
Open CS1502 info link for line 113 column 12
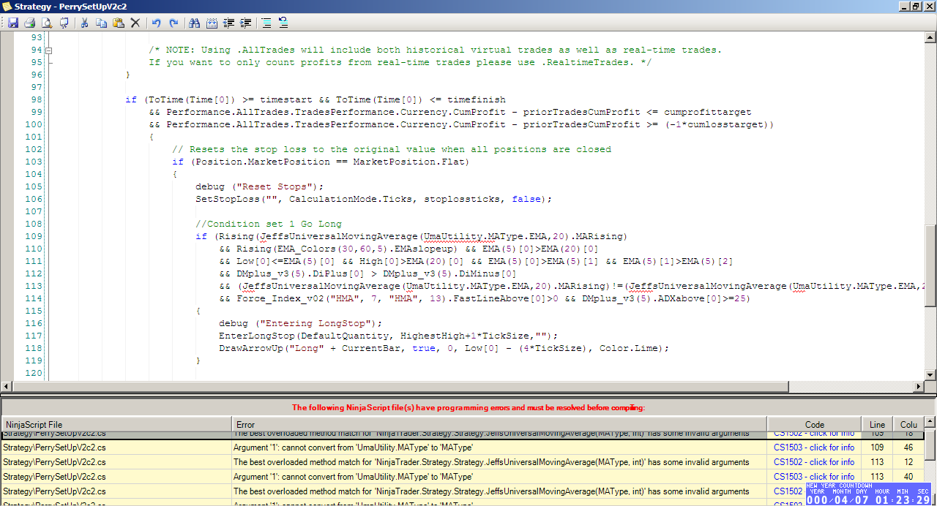pos(814,462)
